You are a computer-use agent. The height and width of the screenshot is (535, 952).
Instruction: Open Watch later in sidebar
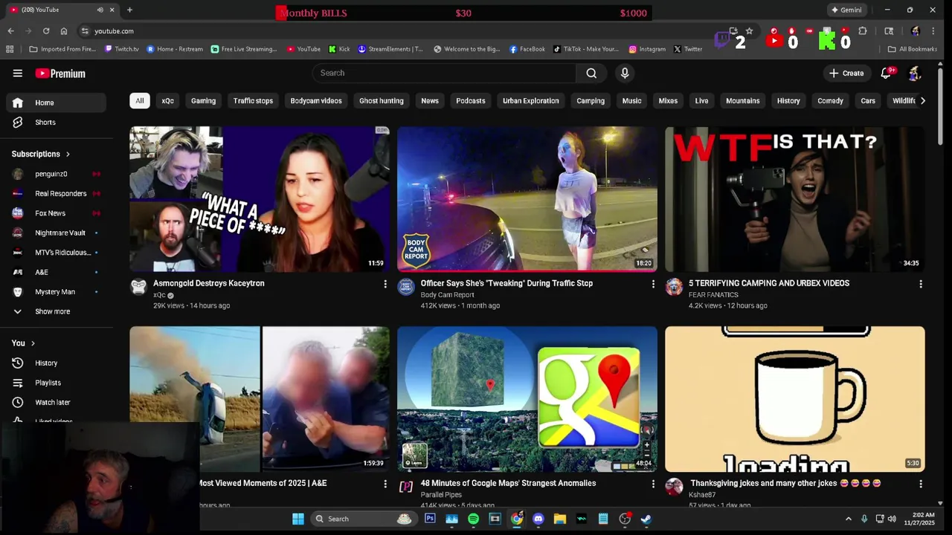pyautogui.click(x=57, y=402)
